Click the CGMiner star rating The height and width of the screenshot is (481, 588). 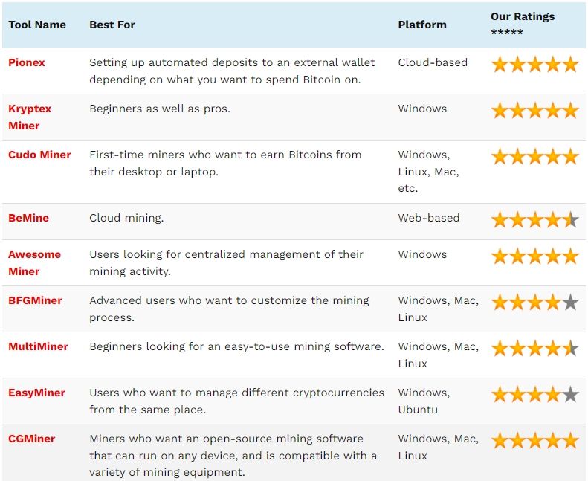534,441
